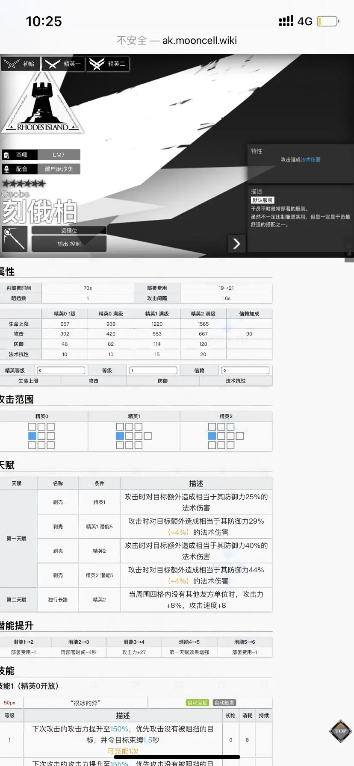Tap the 自动回复 green skill tag
Image resolution: width=354 pixels, height=766 pixels.
198,703
